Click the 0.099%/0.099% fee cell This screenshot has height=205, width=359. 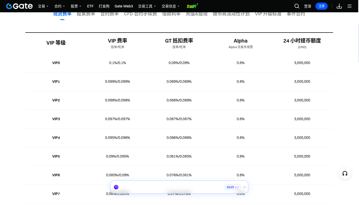click(x=117, y=81)
